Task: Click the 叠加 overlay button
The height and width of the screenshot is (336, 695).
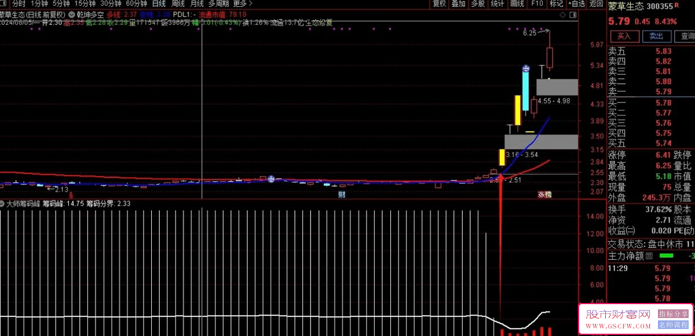Action: pyautogui.click(x=459, y=3)
